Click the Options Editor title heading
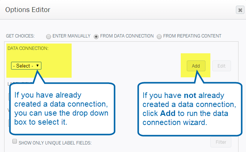The width and height of the screenshot is (246, 152). (x=28, y=10)
